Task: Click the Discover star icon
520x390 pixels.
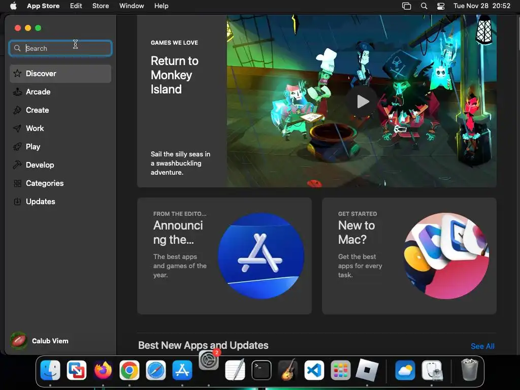Action: coord(17,74)
